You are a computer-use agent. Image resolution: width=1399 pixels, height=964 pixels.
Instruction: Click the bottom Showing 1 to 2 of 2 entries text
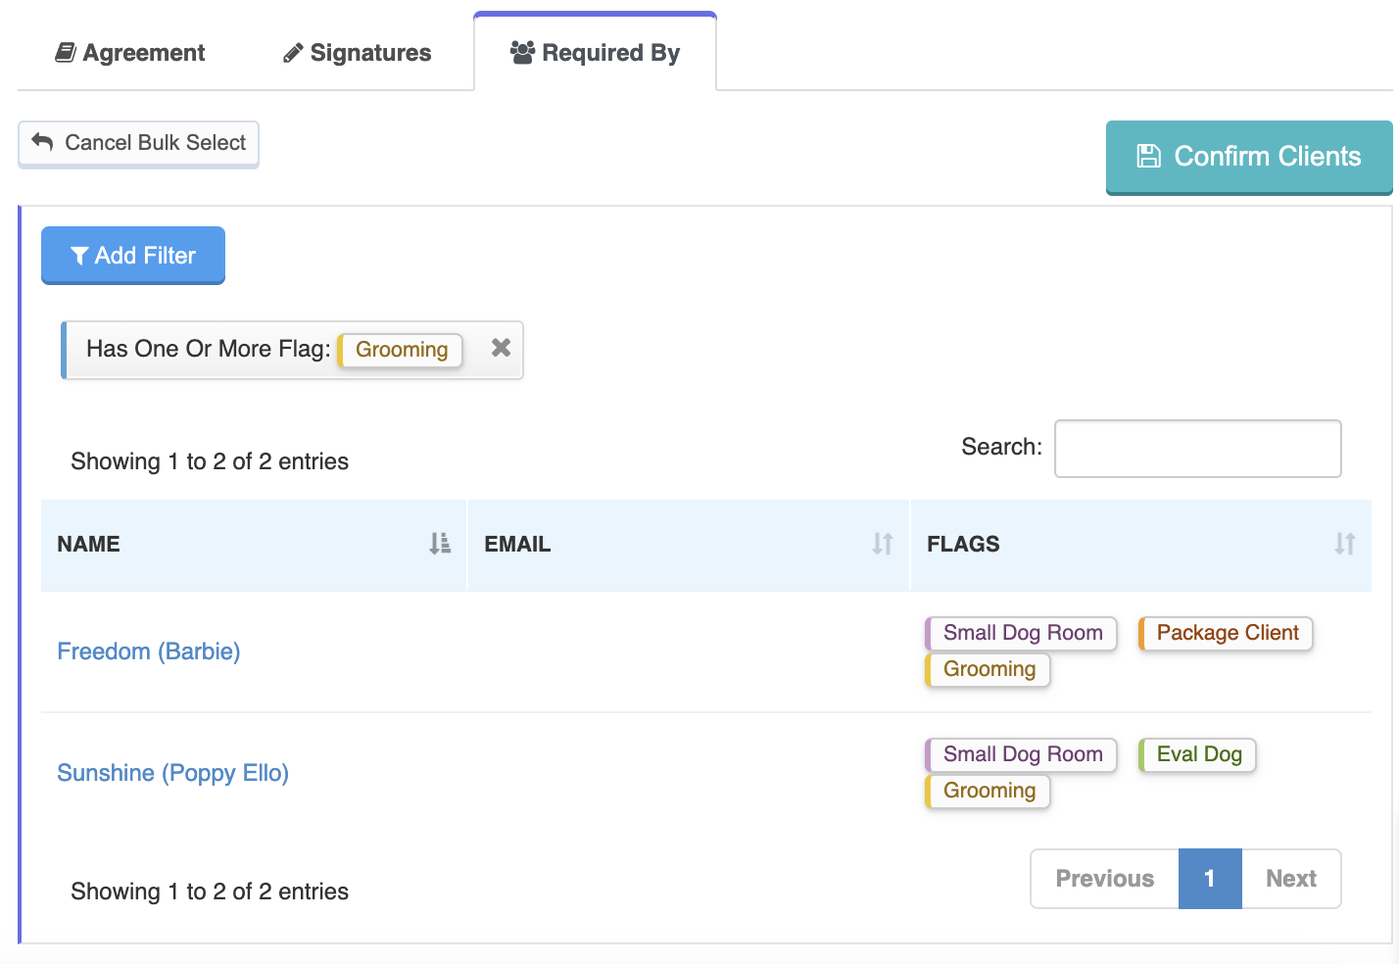coord(210,892)
